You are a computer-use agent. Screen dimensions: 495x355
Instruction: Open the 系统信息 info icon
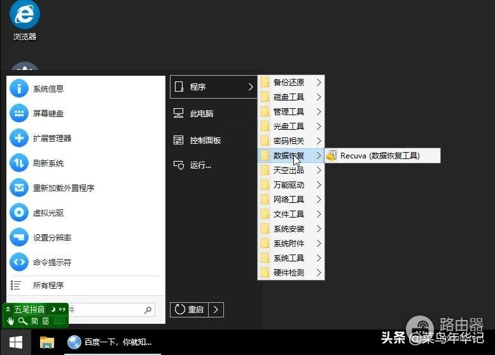coord(19,89)
